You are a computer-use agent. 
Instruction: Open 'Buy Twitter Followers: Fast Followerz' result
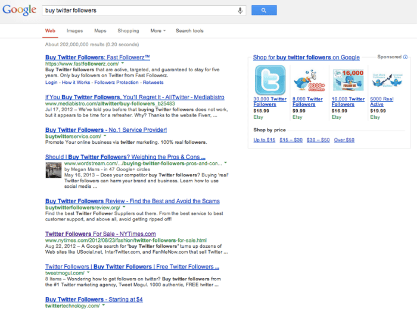tap(98, 57)
